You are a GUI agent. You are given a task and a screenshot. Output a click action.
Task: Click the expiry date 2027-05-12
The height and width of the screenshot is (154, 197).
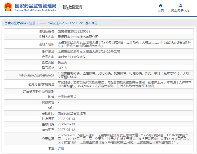coord(66,130)
